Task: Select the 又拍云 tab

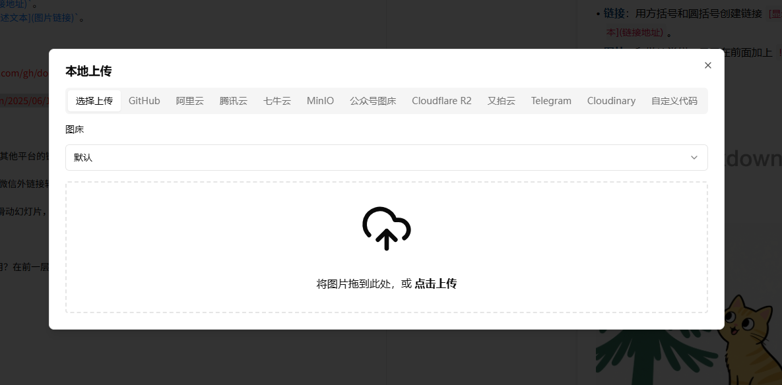Action: click(x=502, y=101)
